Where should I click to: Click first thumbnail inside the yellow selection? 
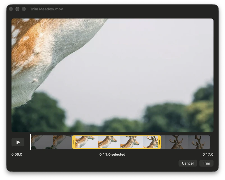87,142
